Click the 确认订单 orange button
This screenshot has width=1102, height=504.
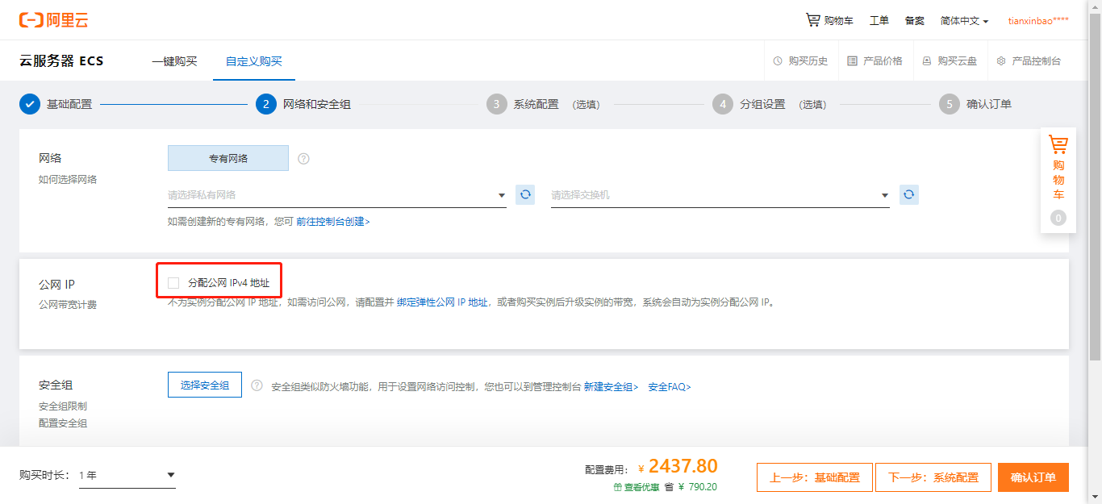point(1033,477)
